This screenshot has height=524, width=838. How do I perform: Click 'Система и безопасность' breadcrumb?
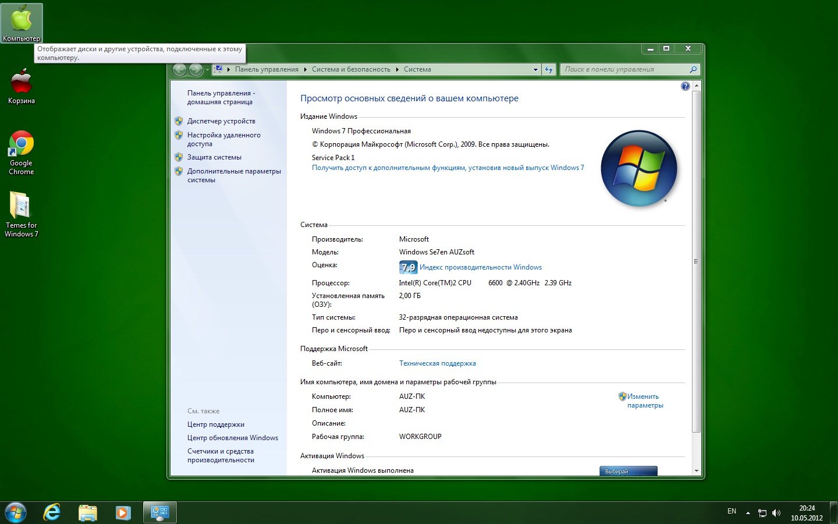351,69
